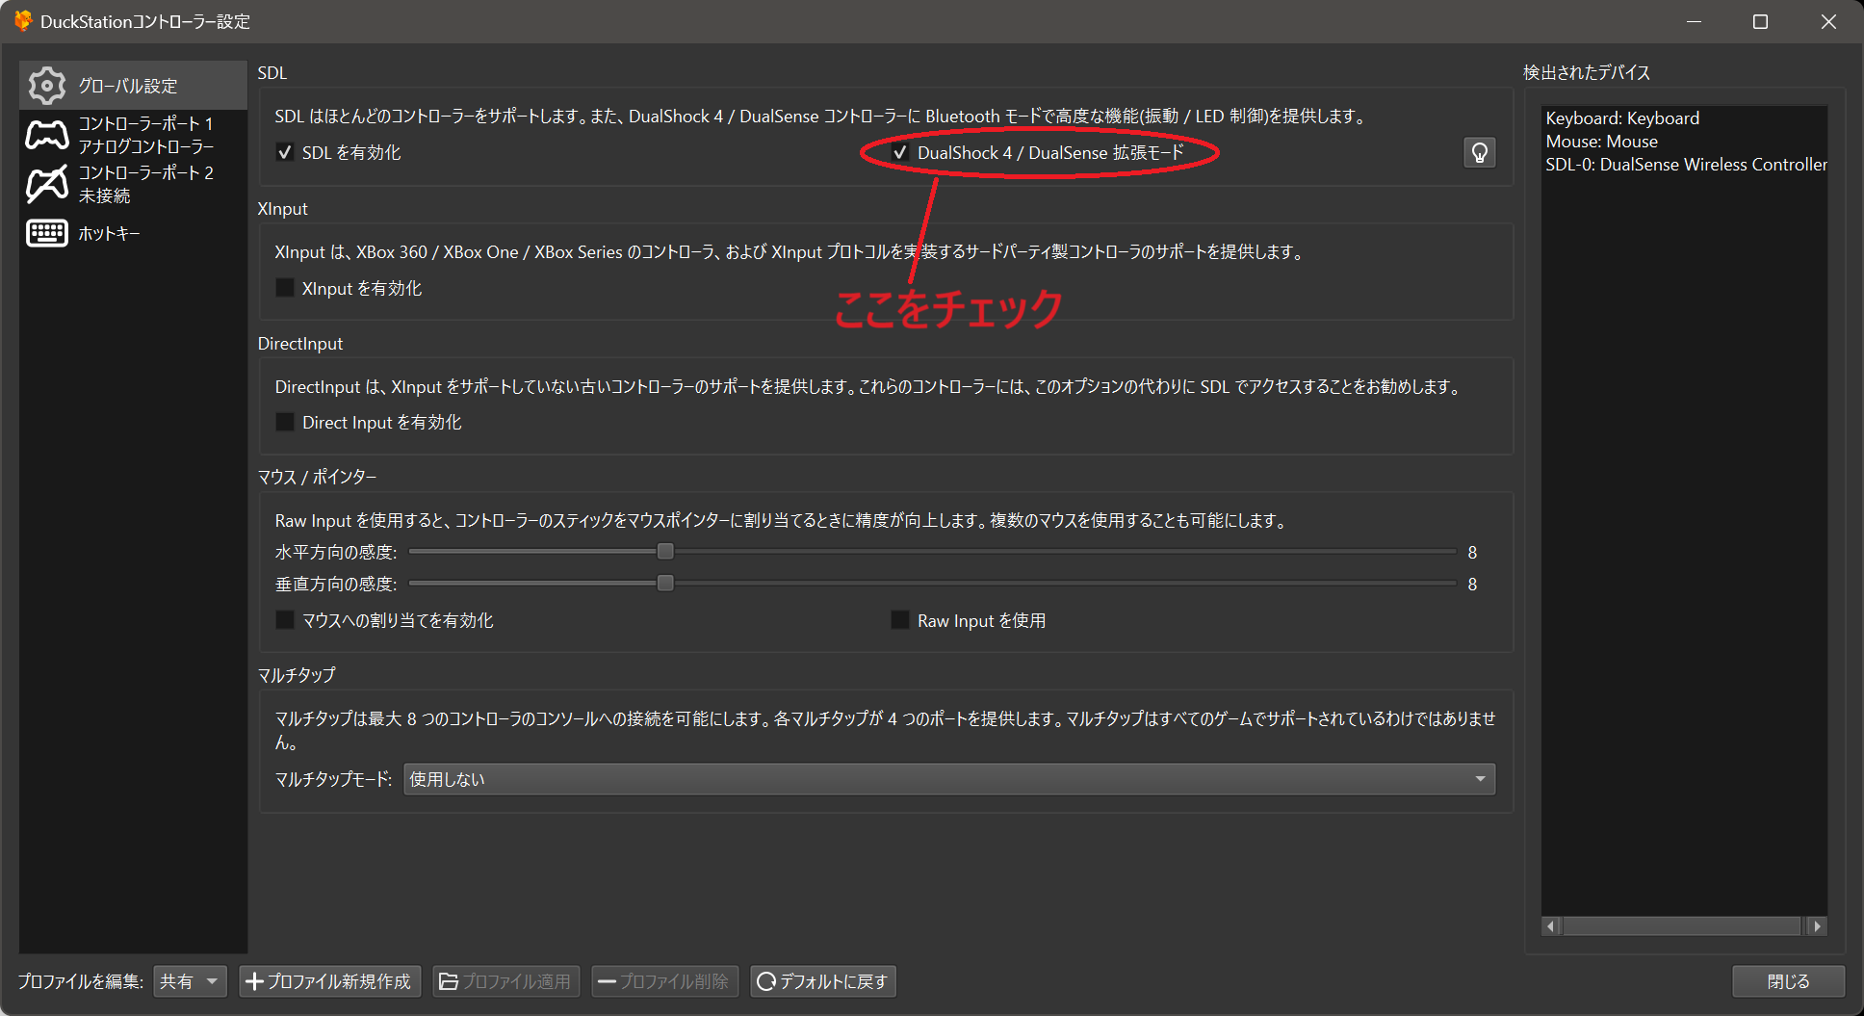Open the 'コントローラーポート 1' page

pos(134,135)
